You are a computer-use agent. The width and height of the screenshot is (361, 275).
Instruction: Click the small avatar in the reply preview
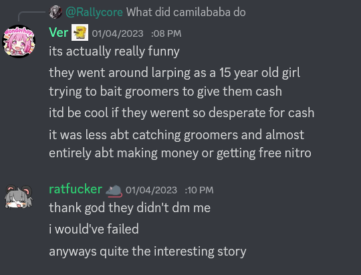click(55, 12)
